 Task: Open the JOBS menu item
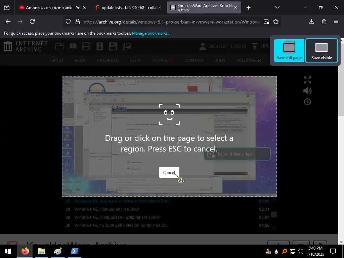pyautogui.click(x=220, y=60)
